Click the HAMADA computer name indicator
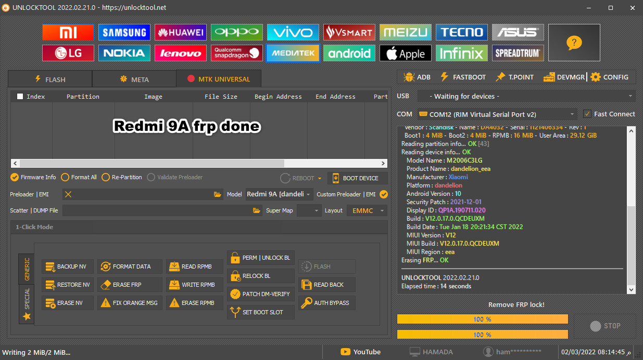Image resolution: width=643 pixels, height=360 pixels. pyautogui.click(x=431, y=352)
